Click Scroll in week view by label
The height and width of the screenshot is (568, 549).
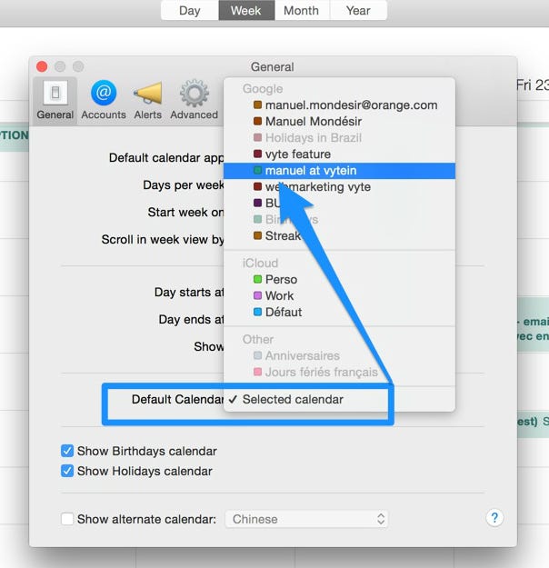point(163,239)
